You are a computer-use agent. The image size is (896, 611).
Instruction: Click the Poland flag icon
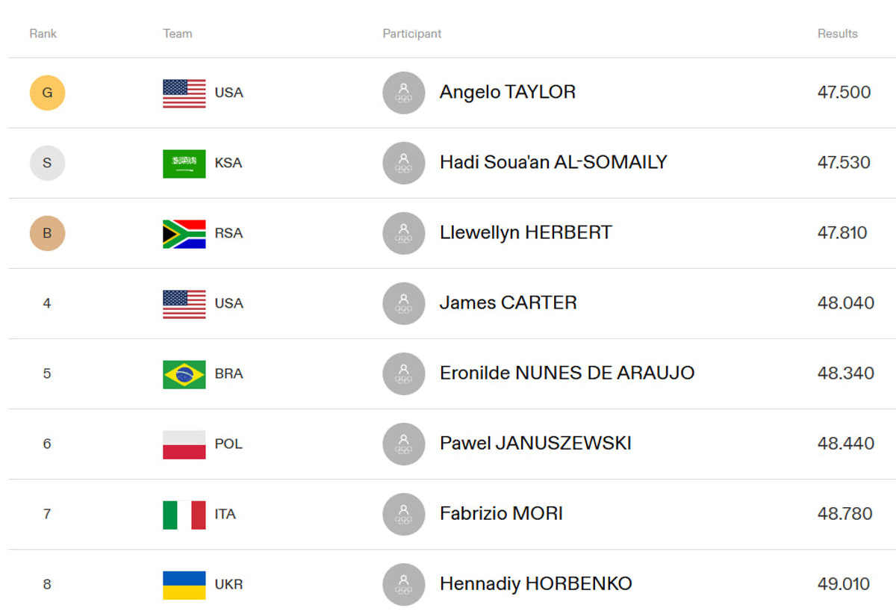click(184, 444)
